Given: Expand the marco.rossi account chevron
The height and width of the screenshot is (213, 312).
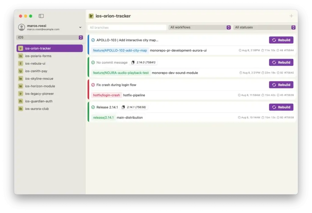Looking at the screenshot, I should pos(80,27).
